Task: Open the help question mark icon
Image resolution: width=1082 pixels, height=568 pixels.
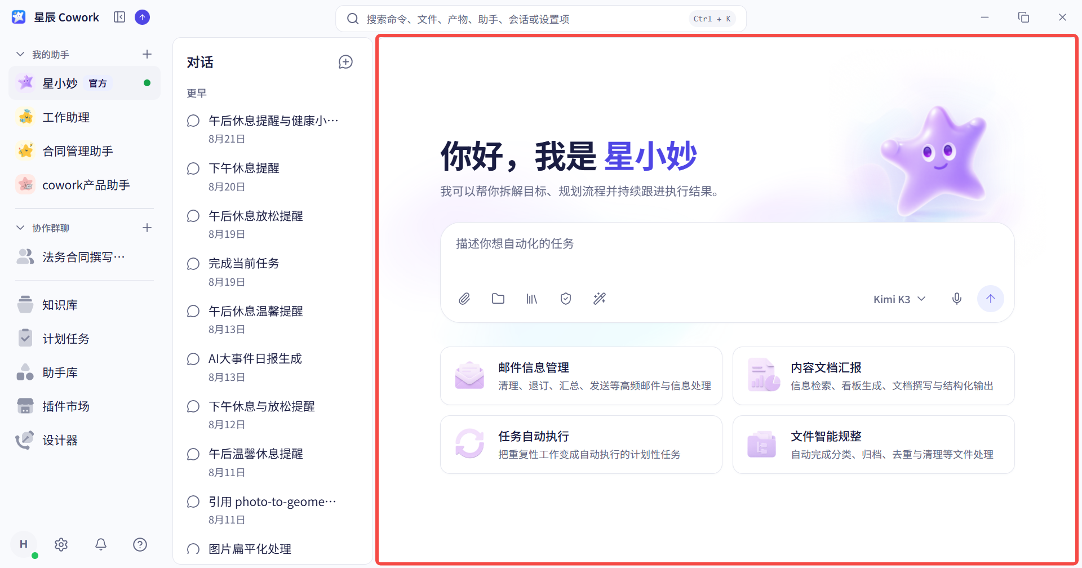Action: (140, 544)
